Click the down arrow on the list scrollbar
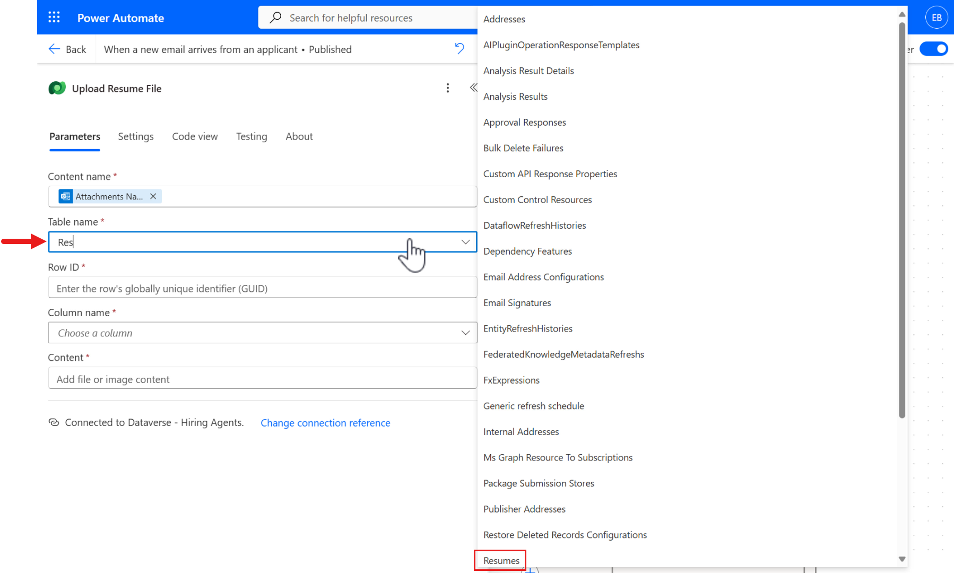954x573 pixels. coord(901,559)
